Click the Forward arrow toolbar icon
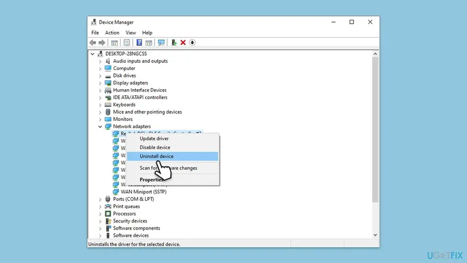This screenshot has height=263, width=467. (102, 43)
